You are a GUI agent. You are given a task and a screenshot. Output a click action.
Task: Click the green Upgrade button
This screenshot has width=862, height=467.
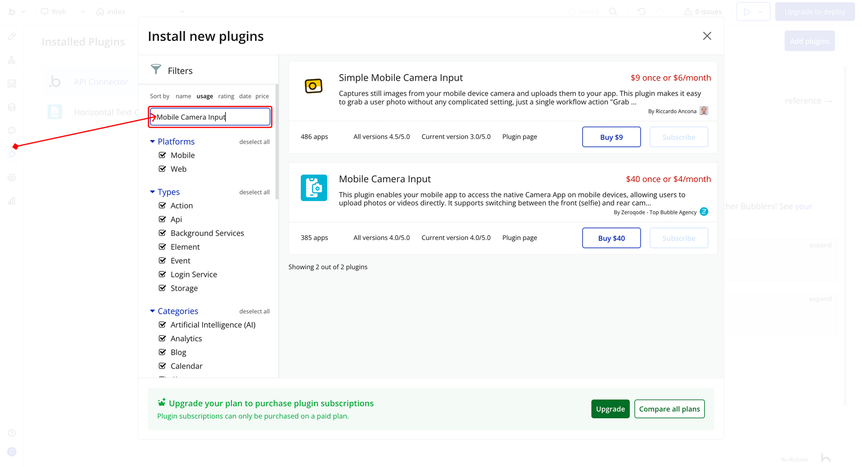(x=610, y=409)
